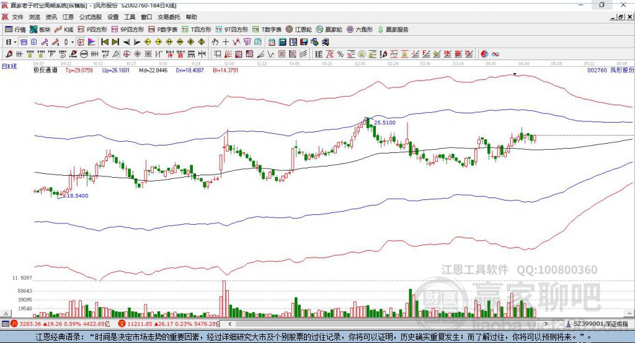
Task: Open the P四方形 tool
Action: click(x=92, y=30)
